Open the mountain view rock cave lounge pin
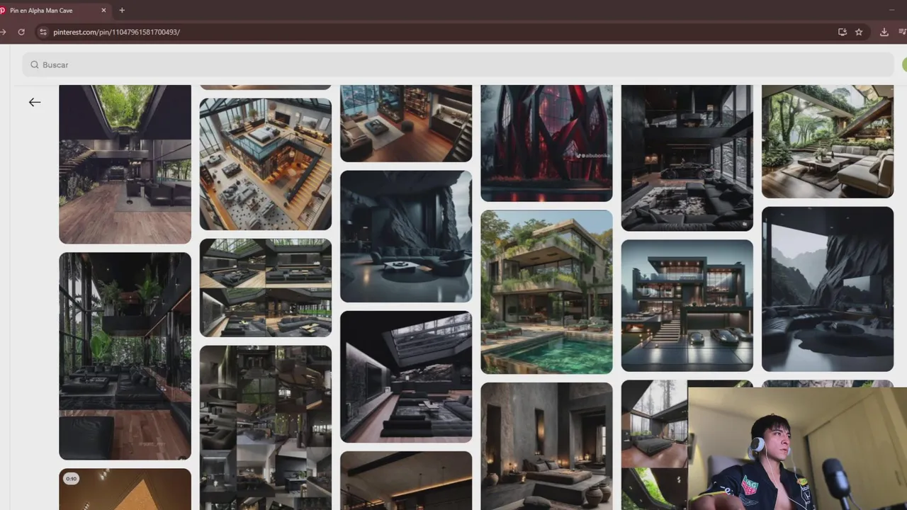The height and width of the screenshot is (510, 907). click(x=828, y=289)
